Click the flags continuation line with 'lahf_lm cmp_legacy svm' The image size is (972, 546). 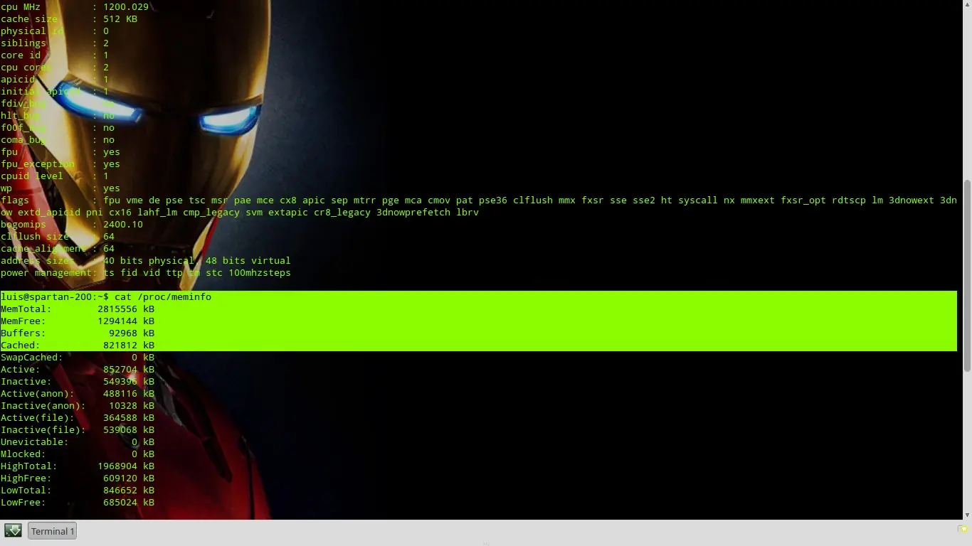coord(240,213)
